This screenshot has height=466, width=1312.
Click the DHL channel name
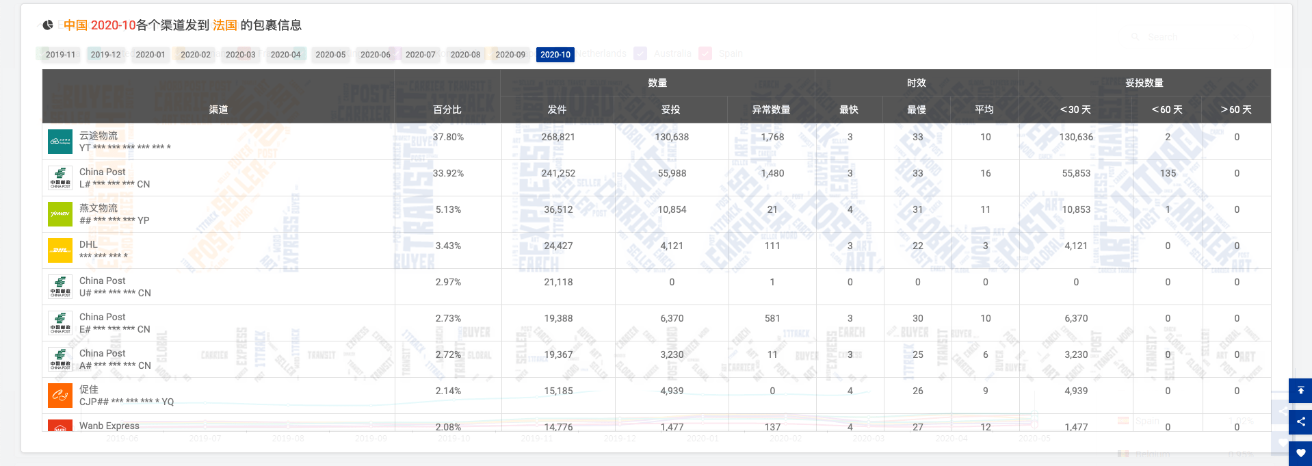88,244
